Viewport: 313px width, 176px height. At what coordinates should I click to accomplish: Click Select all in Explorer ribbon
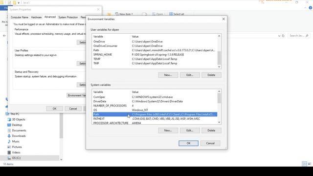177,14
